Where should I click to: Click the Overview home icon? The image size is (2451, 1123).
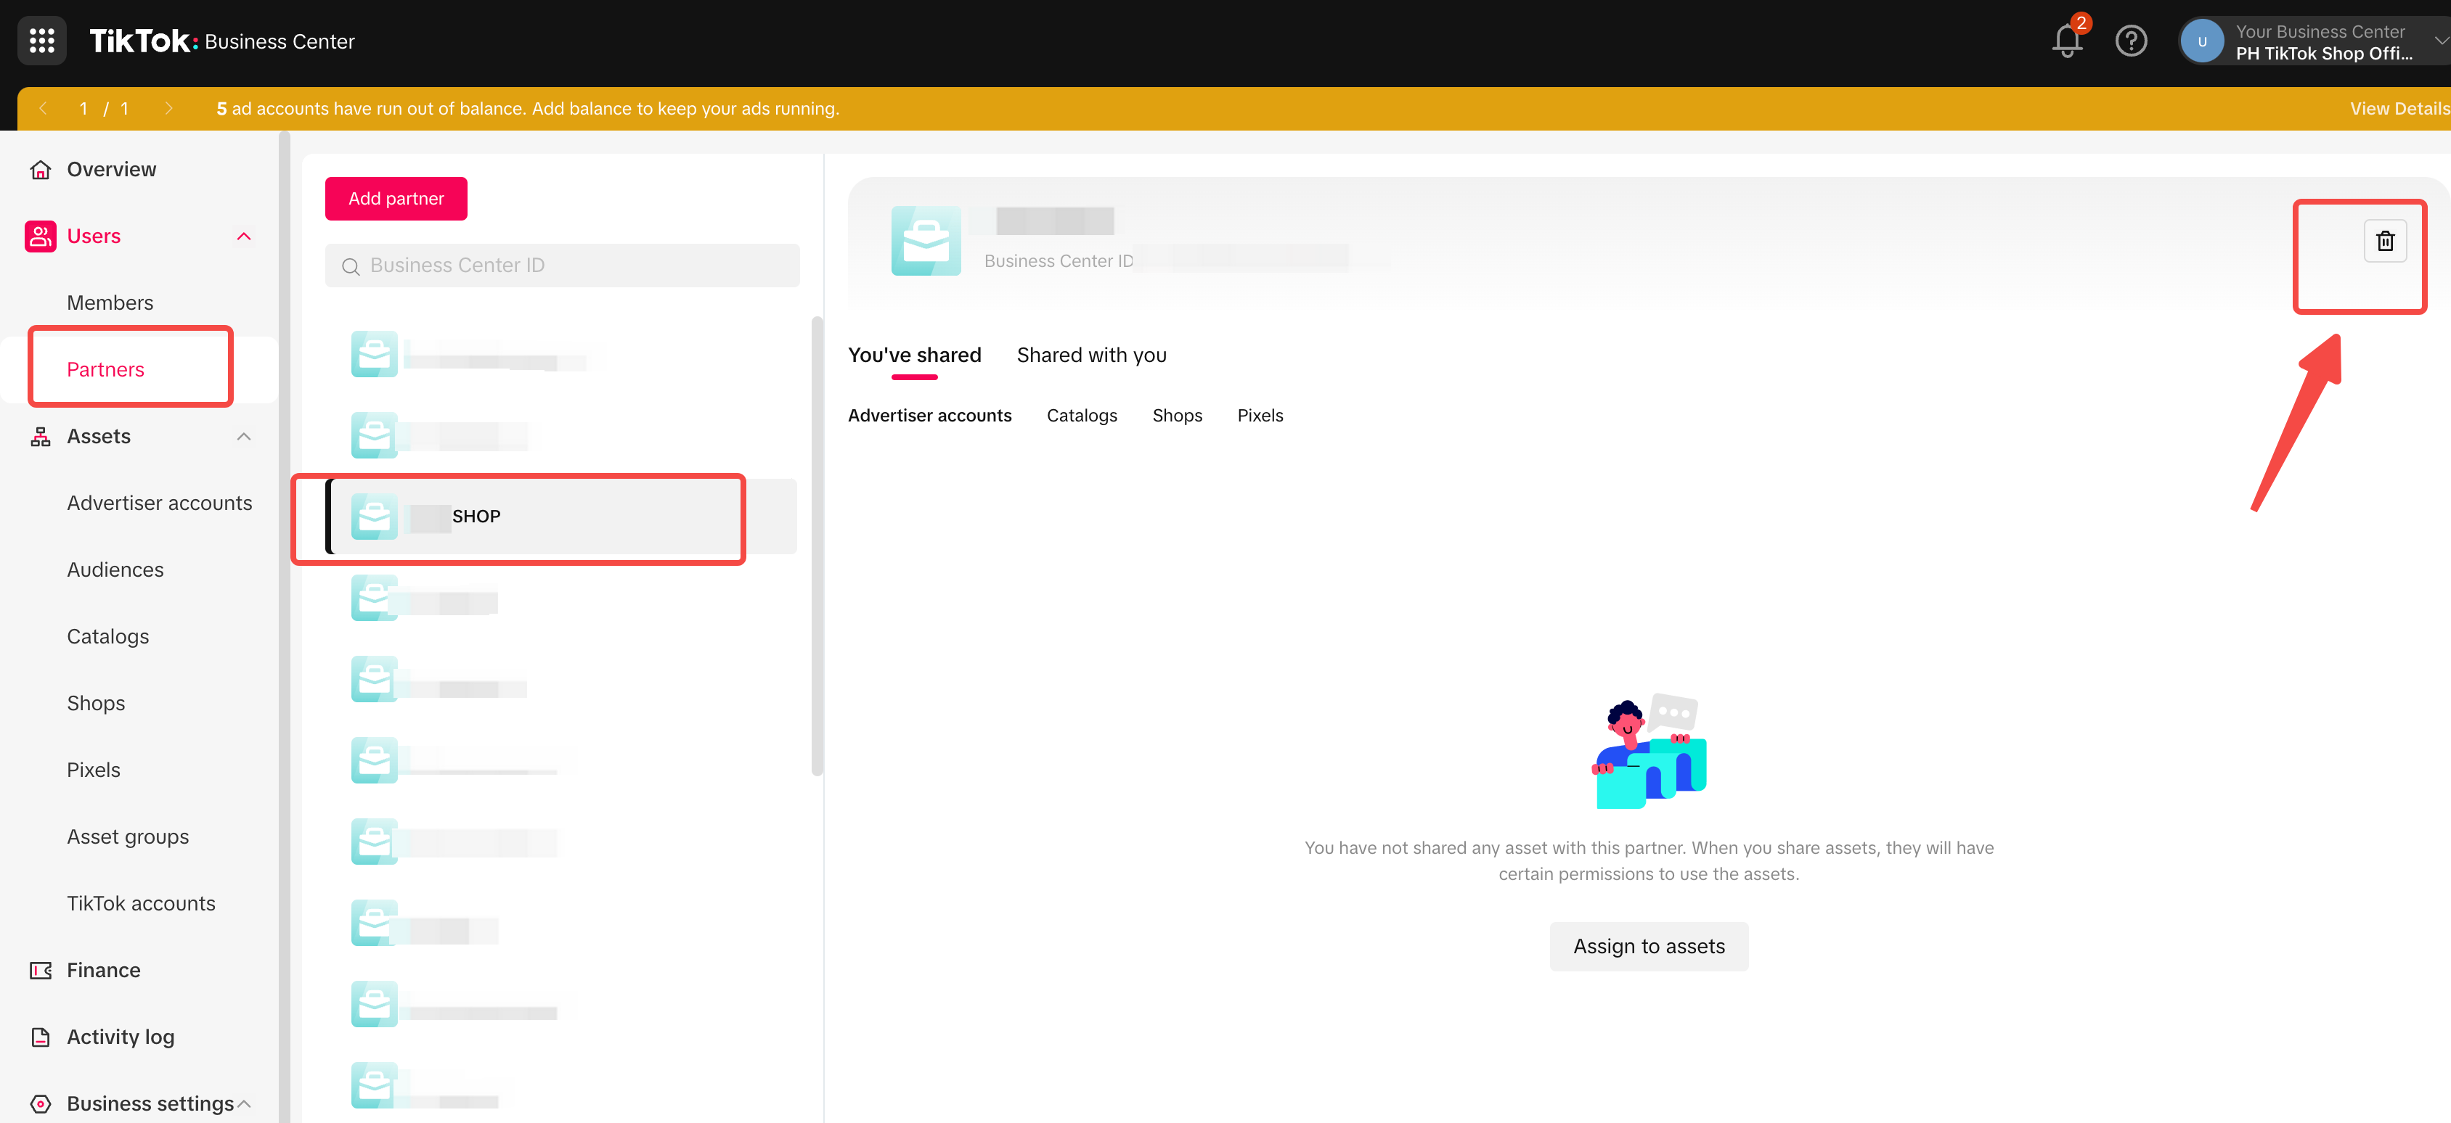point(40,169)
